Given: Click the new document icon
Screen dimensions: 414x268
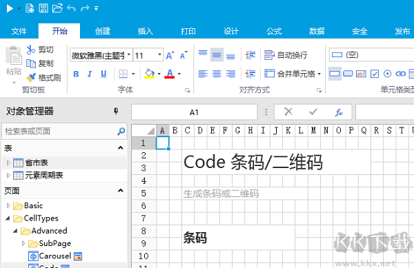Looking at the screenshot, I should pyautogui.click(x=30, y=8).
